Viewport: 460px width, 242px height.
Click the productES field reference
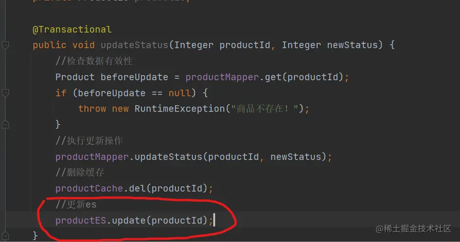pyautogui.click(x=80, y=220)
